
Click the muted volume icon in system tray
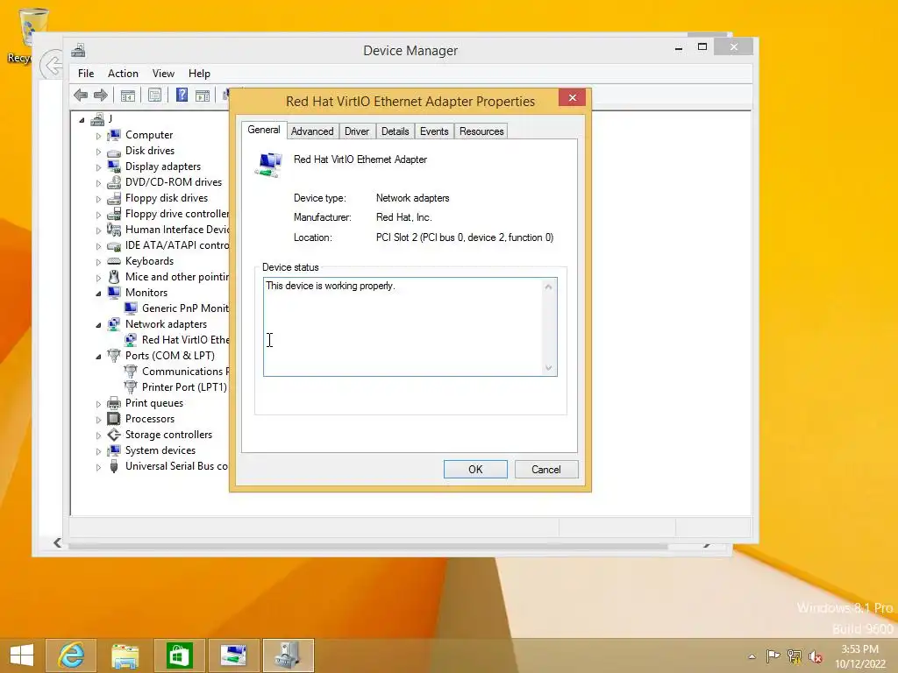click(815, 656)
